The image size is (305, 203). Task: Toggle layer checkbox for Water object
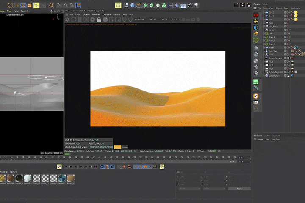286,47
